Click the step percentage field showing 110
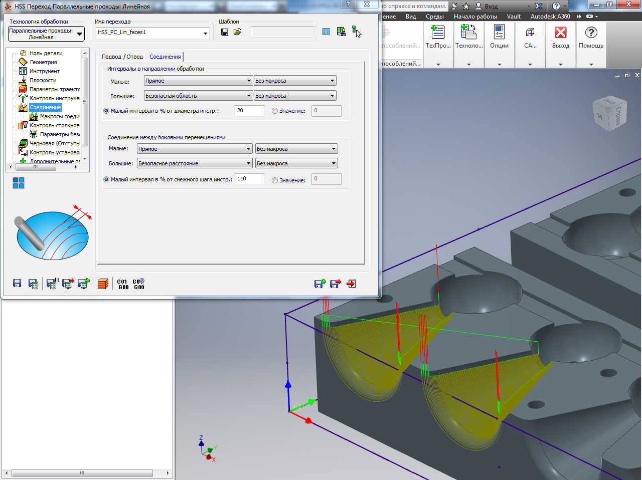This screenshot has width=642, height=480. (x=249, y=179)
